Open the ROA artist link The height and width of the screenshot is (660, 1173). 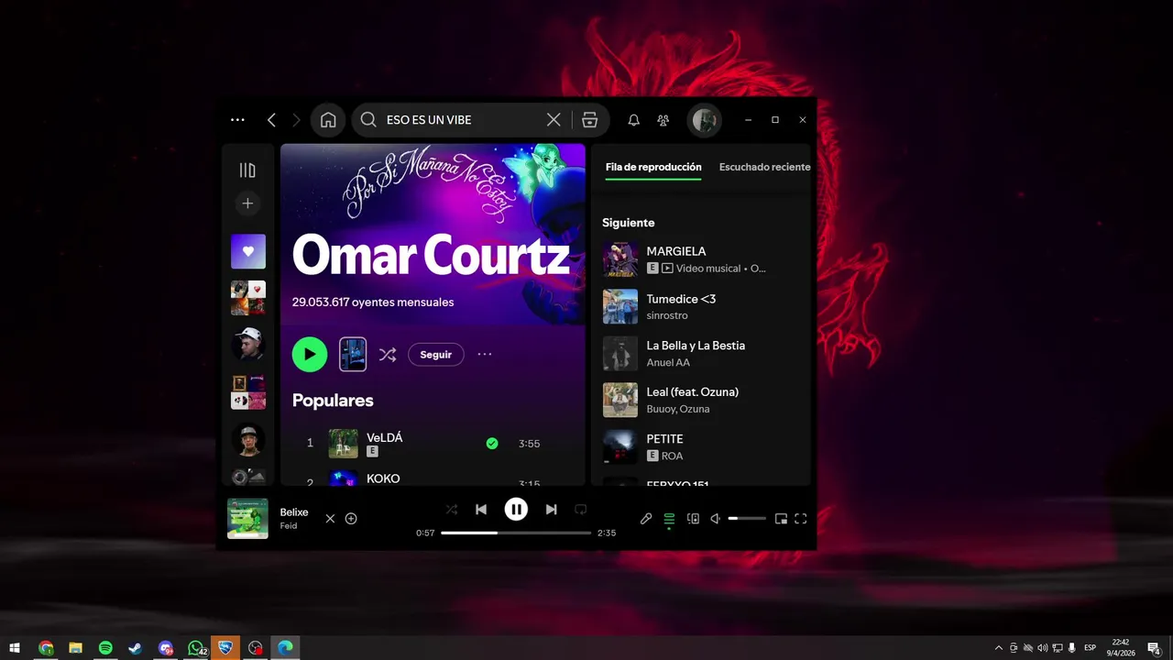(x=672, y=456)
